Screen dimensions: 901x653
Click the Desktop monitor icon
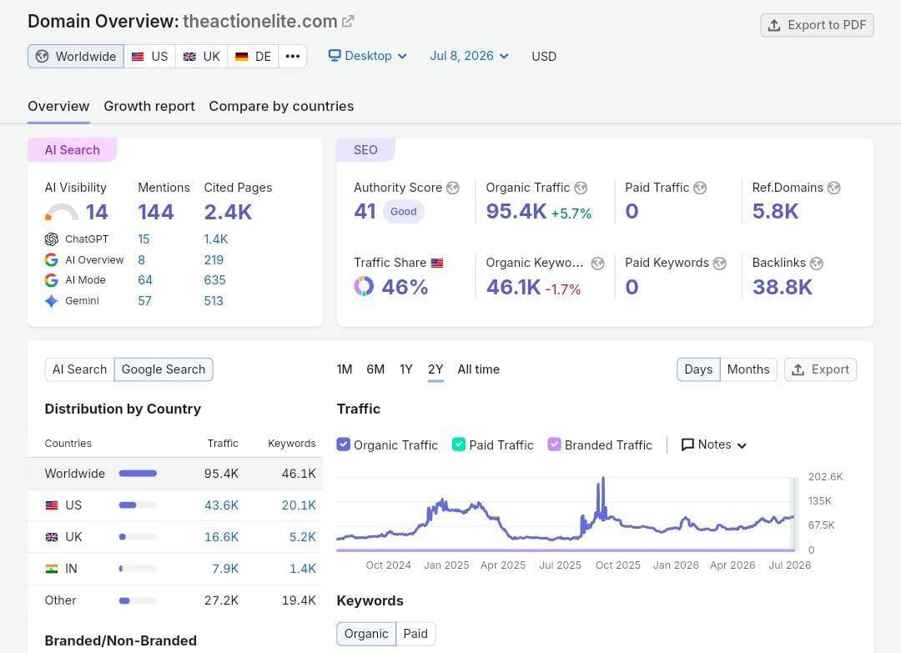click(335, 55)
